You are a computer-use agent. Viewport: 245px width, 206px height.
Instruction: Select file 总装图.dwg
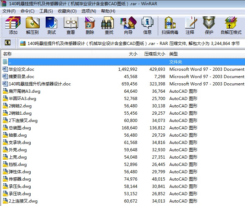[20, 128]
